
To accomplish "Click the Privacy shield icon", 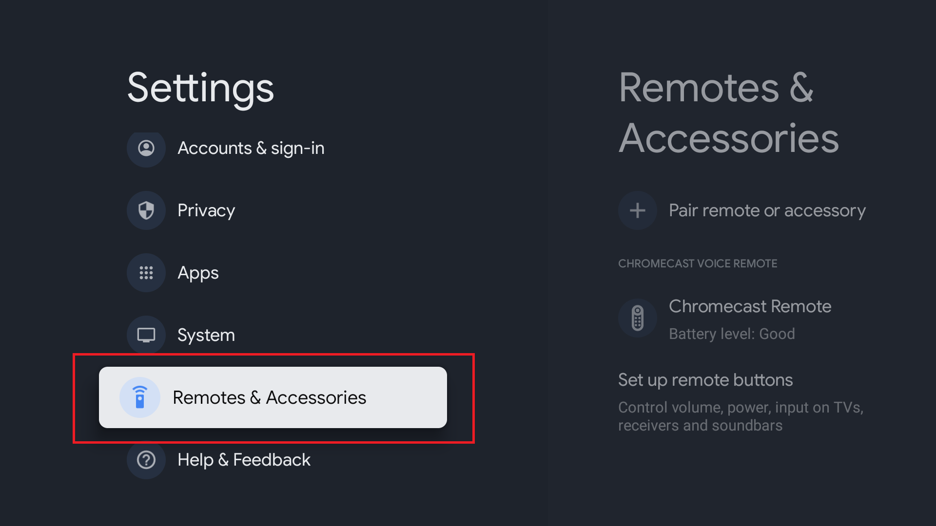I will (146, 210).
